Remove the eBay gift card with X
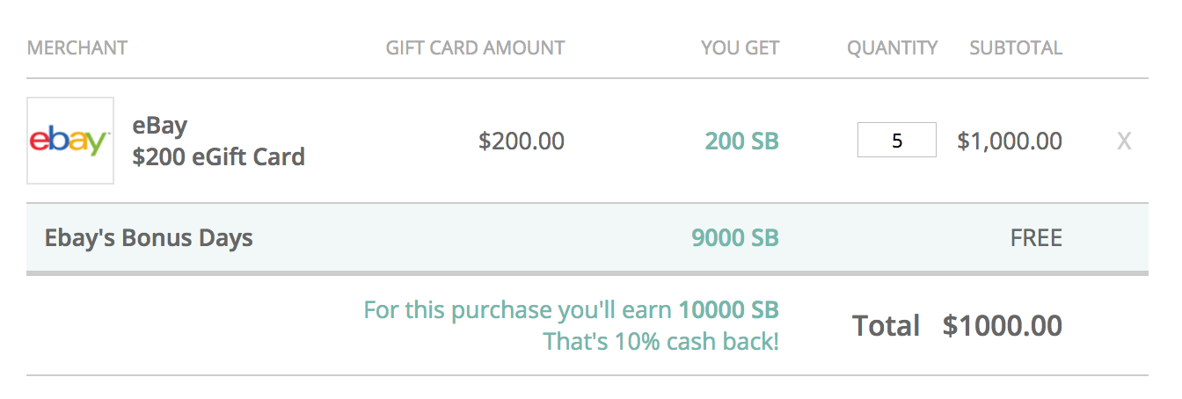Screen dimensions: 1182x399 1124,141
